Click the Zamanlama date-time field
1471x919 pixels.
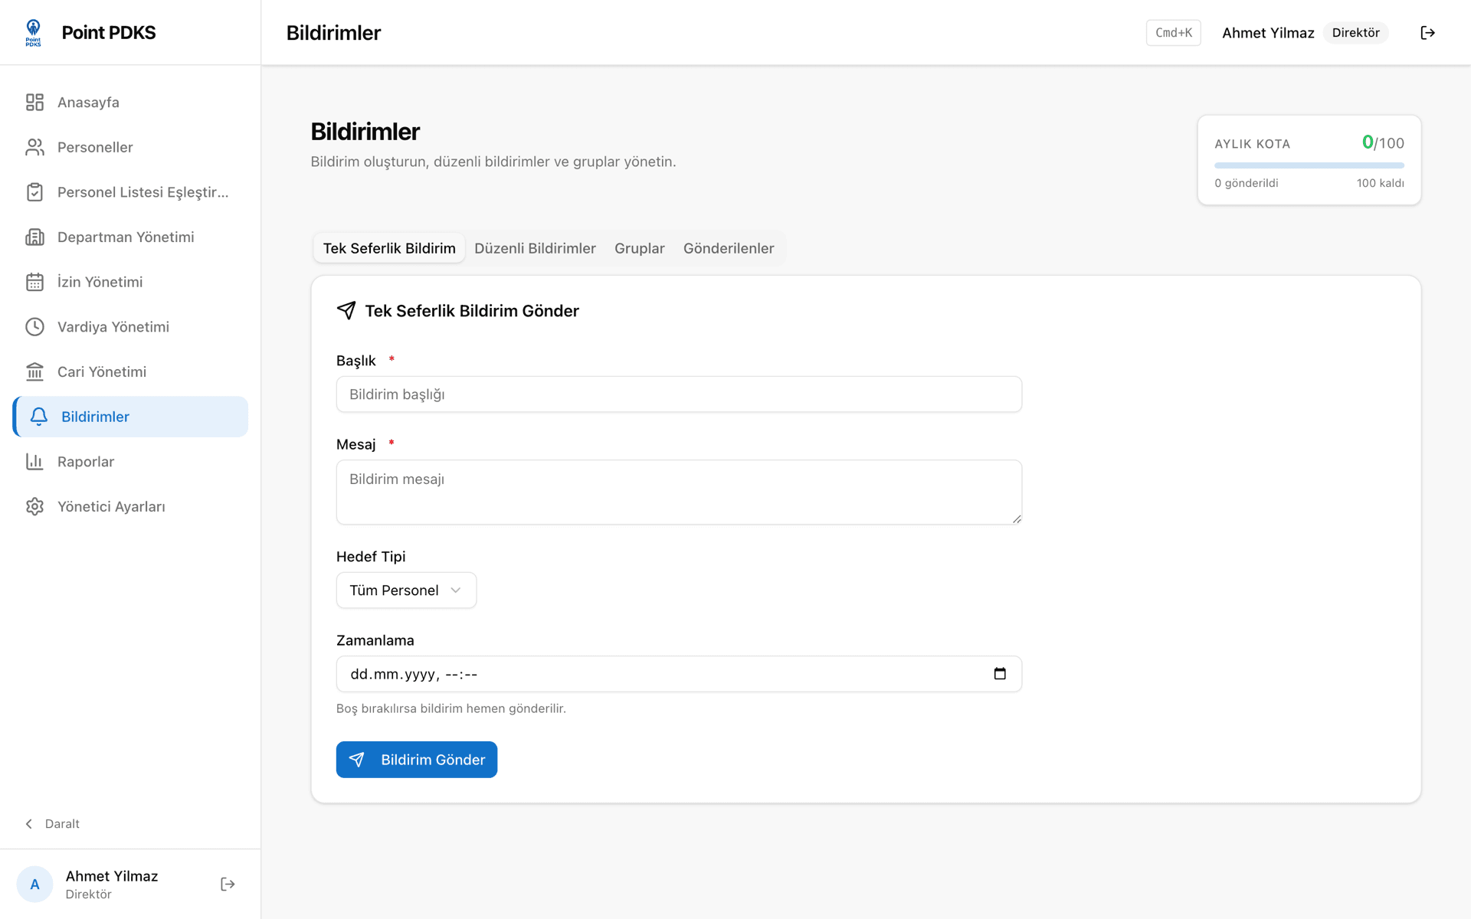click(x=679, y=674)
